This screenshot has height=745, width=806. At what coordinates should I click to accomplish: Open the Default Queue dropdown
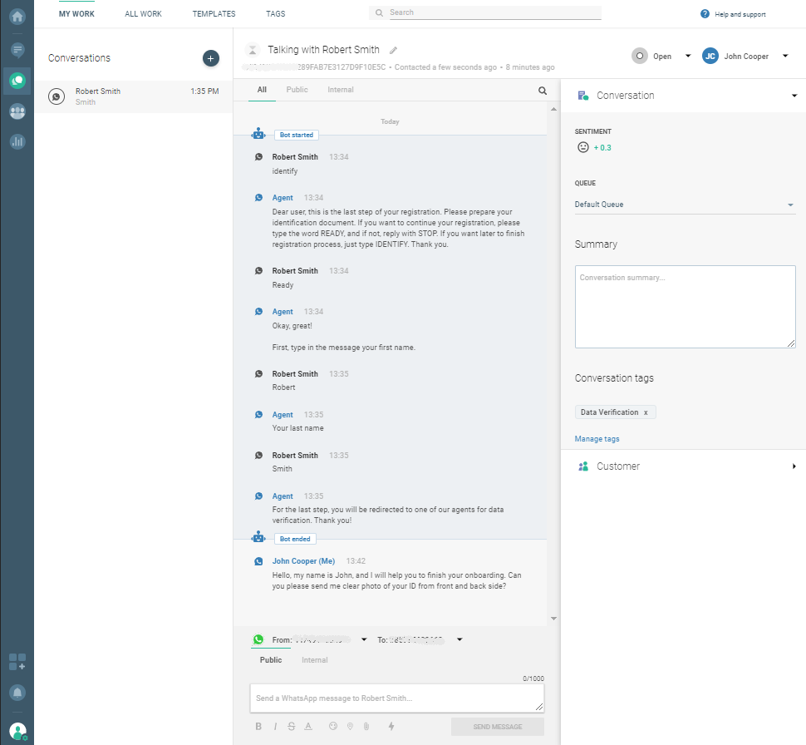[x=684, y=205]
